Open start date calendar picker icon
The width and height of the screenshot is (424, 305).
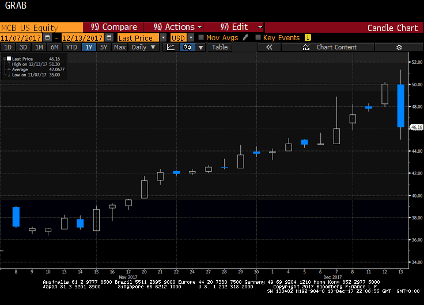click(48, 37)
